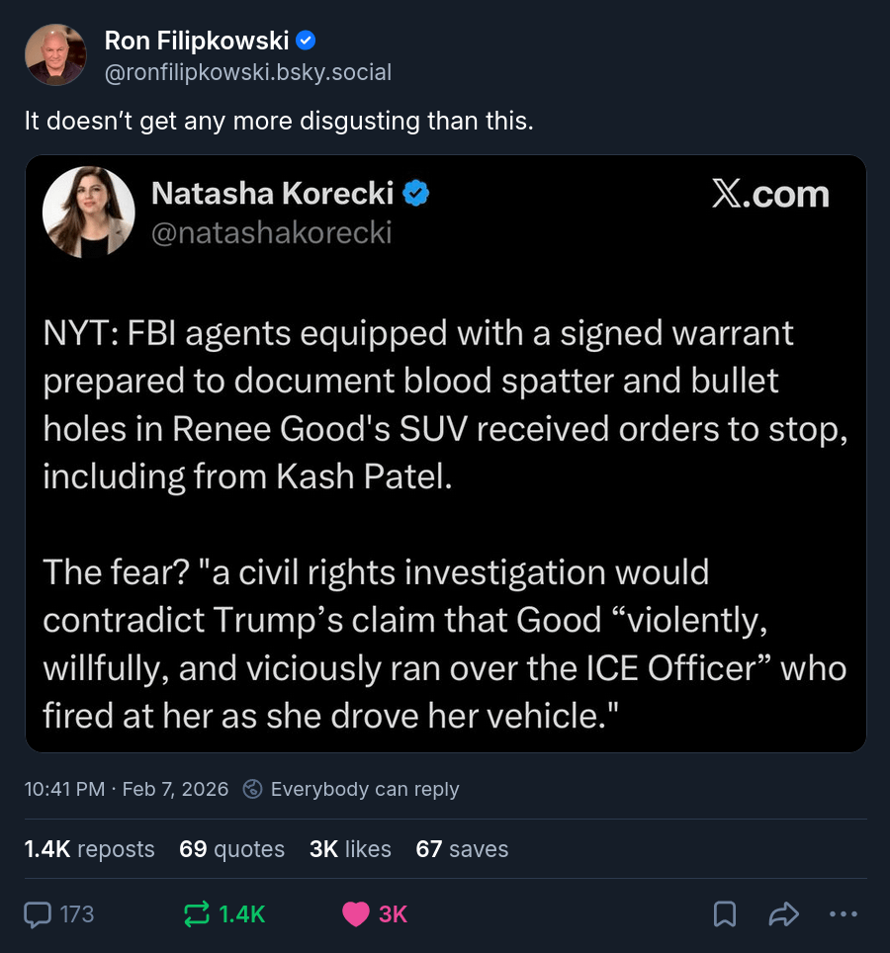890x953 pixels.
Task: Click the reply speech bubble icon
Action: click(x=38, y=914)
